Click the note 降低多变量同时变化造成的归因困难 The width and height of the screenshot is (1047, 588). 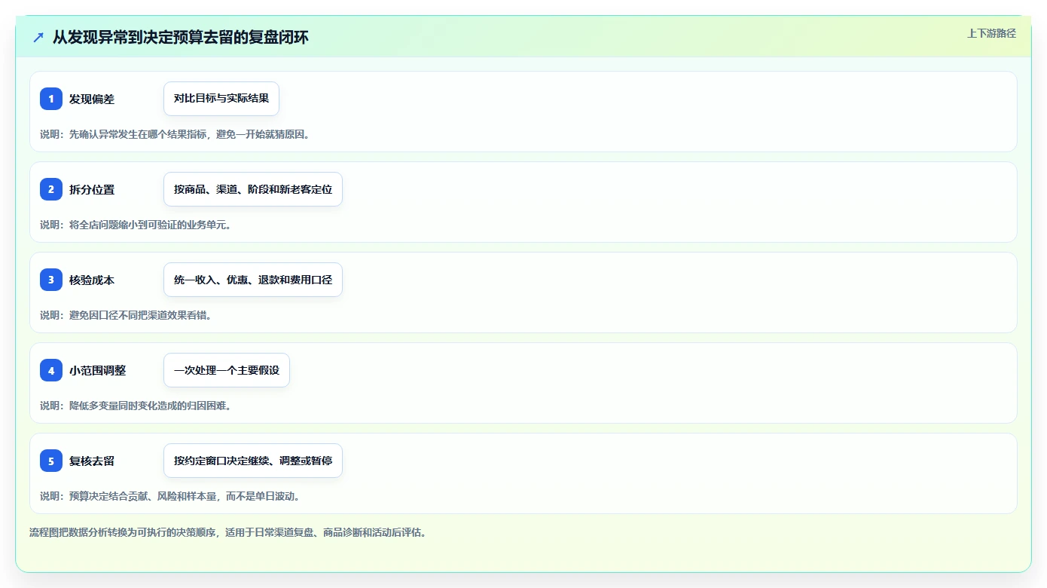(x=150, y=406)
